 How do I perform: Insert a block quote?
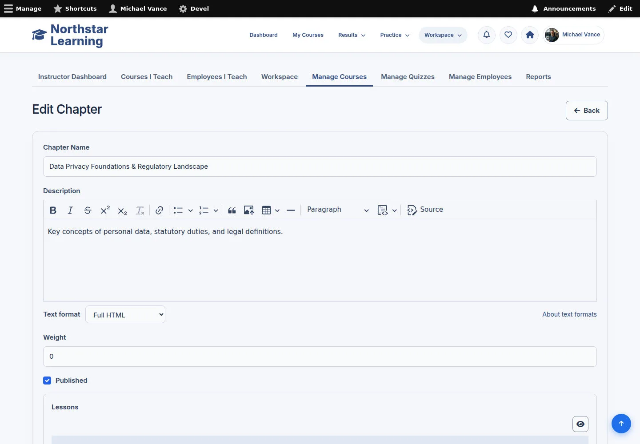pyautogui.click(x=232, y=210)
